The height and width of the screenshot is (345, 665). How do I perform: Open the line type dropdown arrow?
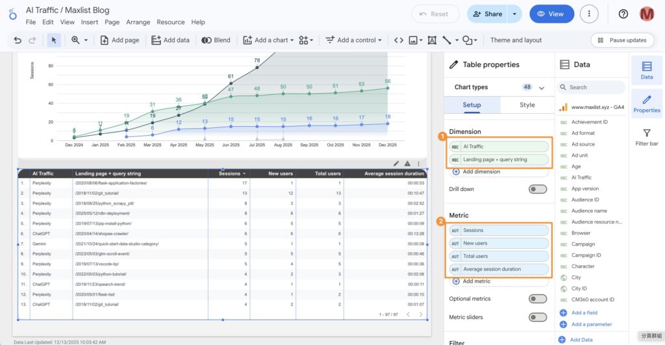pos(457,40)
